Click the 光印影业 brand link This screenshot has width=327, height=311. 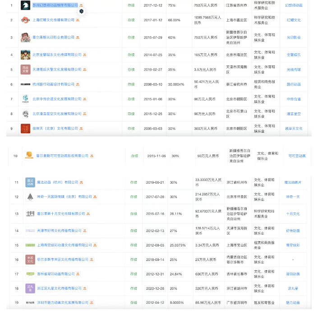click(294, 37)
